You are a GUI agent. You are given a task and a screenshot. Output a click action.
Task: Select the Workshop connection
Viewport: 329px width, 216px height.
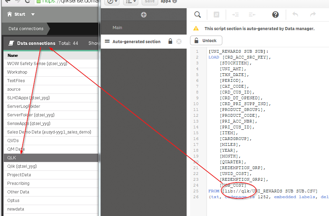(51, 72)
